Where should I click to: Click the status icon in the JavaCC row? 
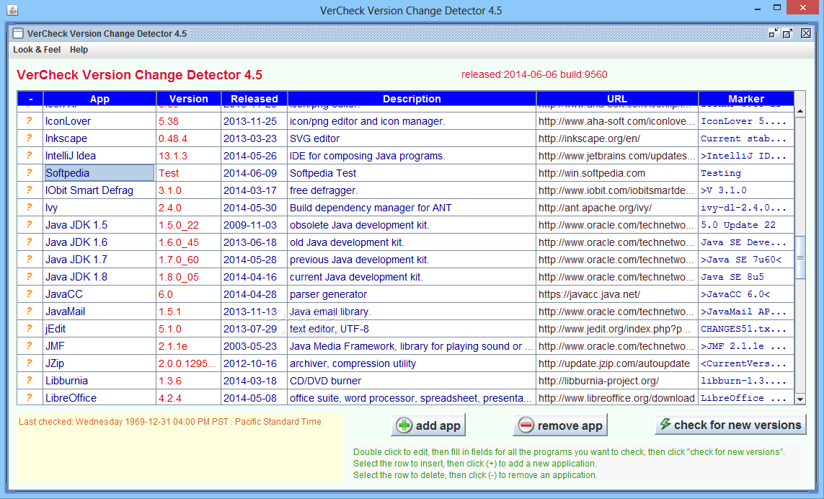(30, 294)
